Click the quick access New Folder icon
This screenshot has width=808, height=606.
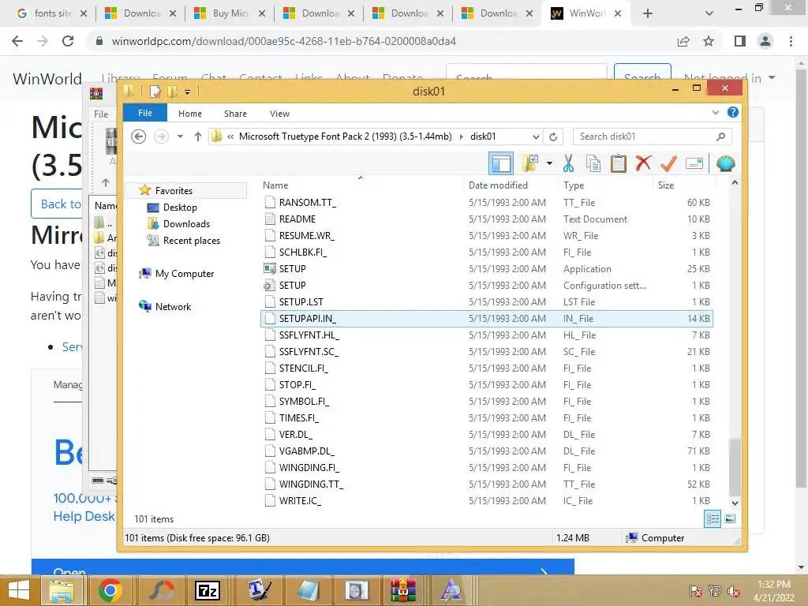coord(172,92)
